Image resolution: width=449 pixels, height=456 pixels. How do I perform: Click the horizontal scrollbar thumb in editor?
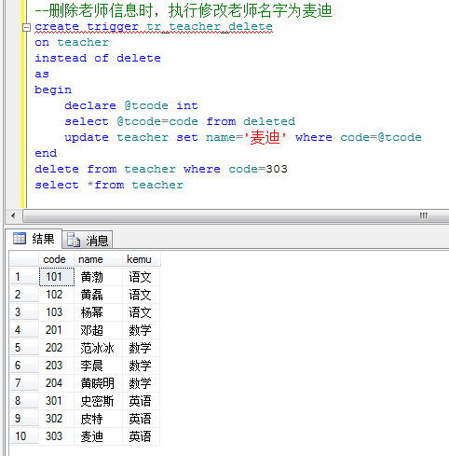coord(237,215)
